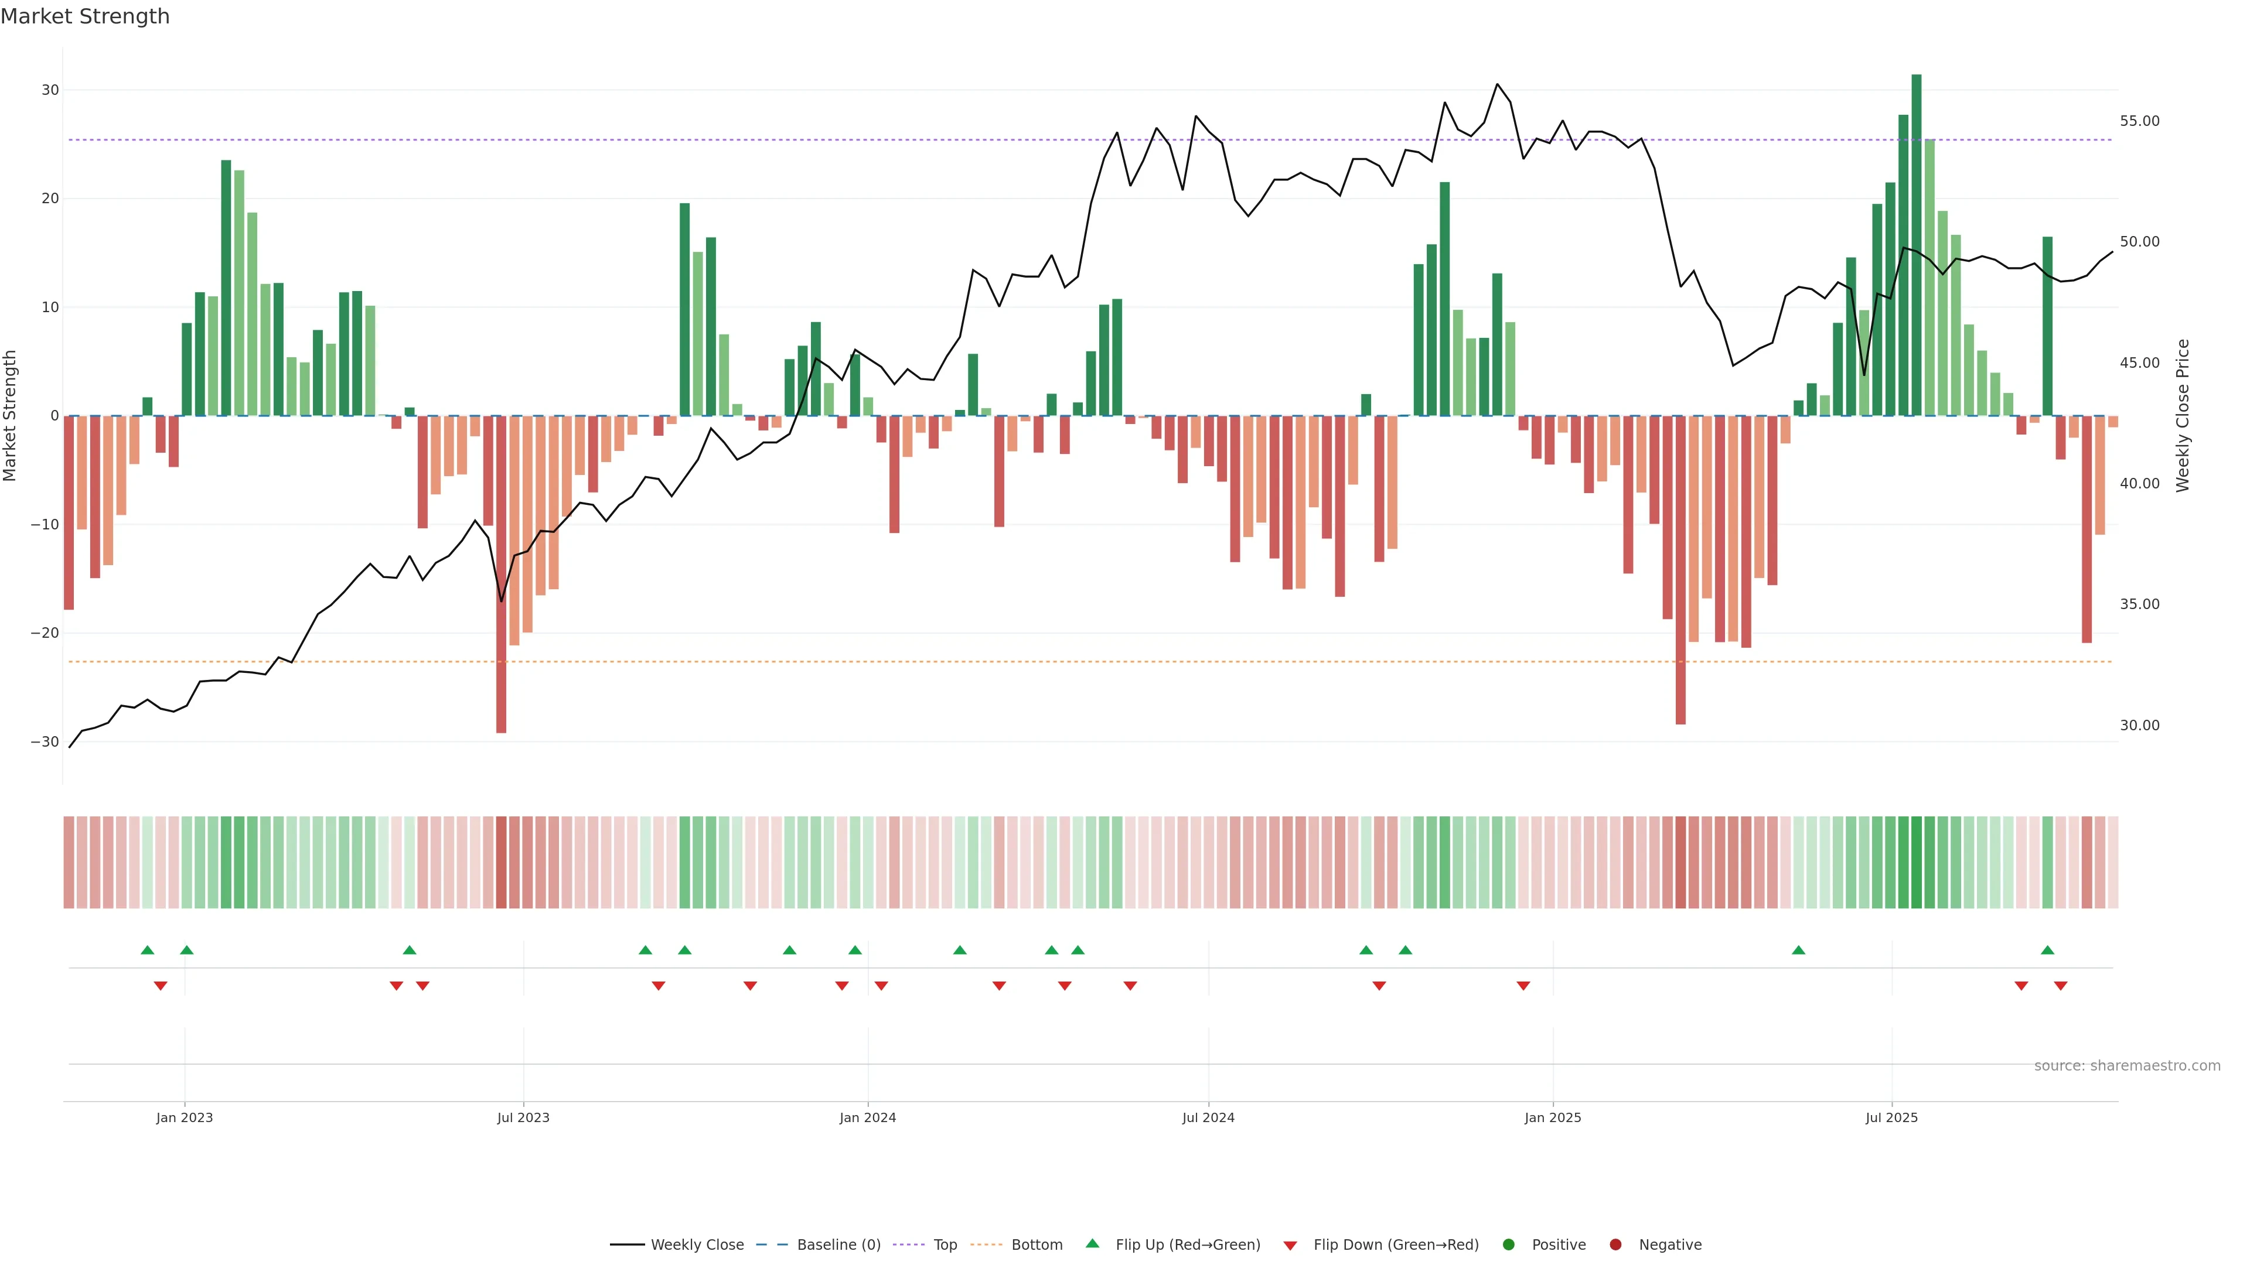Image resolution: width=2250 pixels, height=1265 pixels.
Task: Click the Jan 2024 x-axis label
Action: pyautogui.click(x=867, y=1117)
